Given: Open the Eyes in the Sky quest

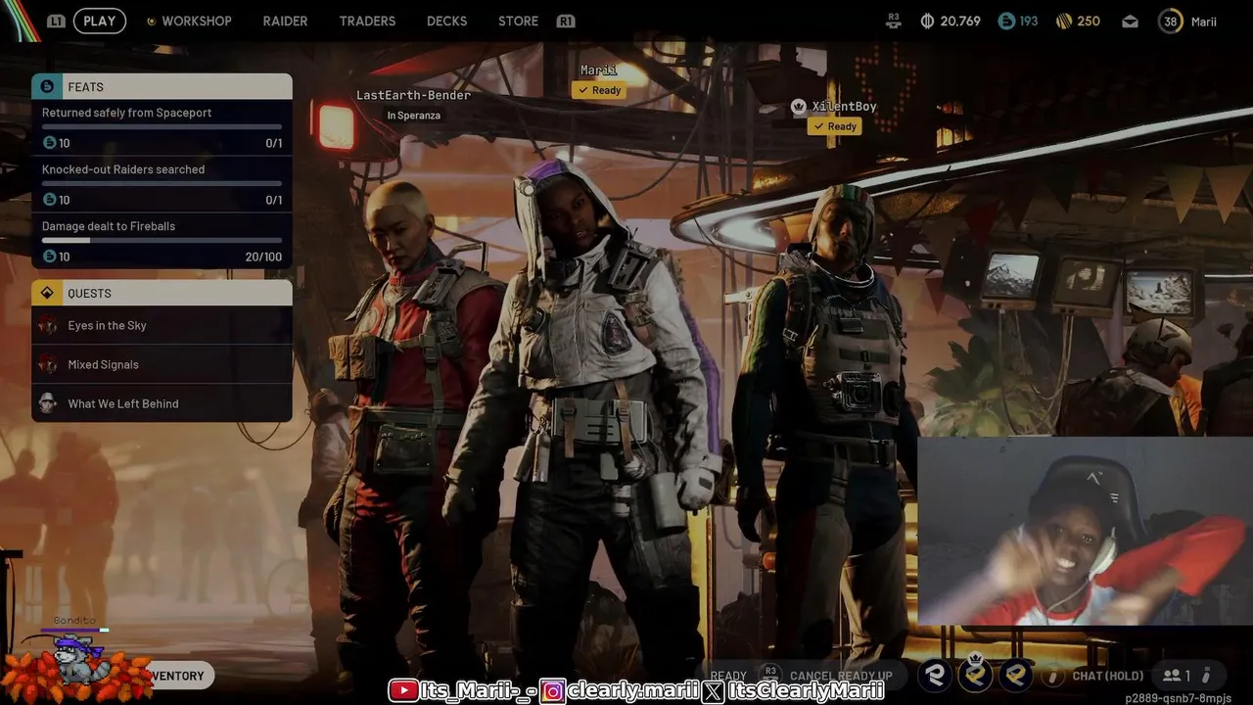Looking at the screenshot, I should coord(162,325).
